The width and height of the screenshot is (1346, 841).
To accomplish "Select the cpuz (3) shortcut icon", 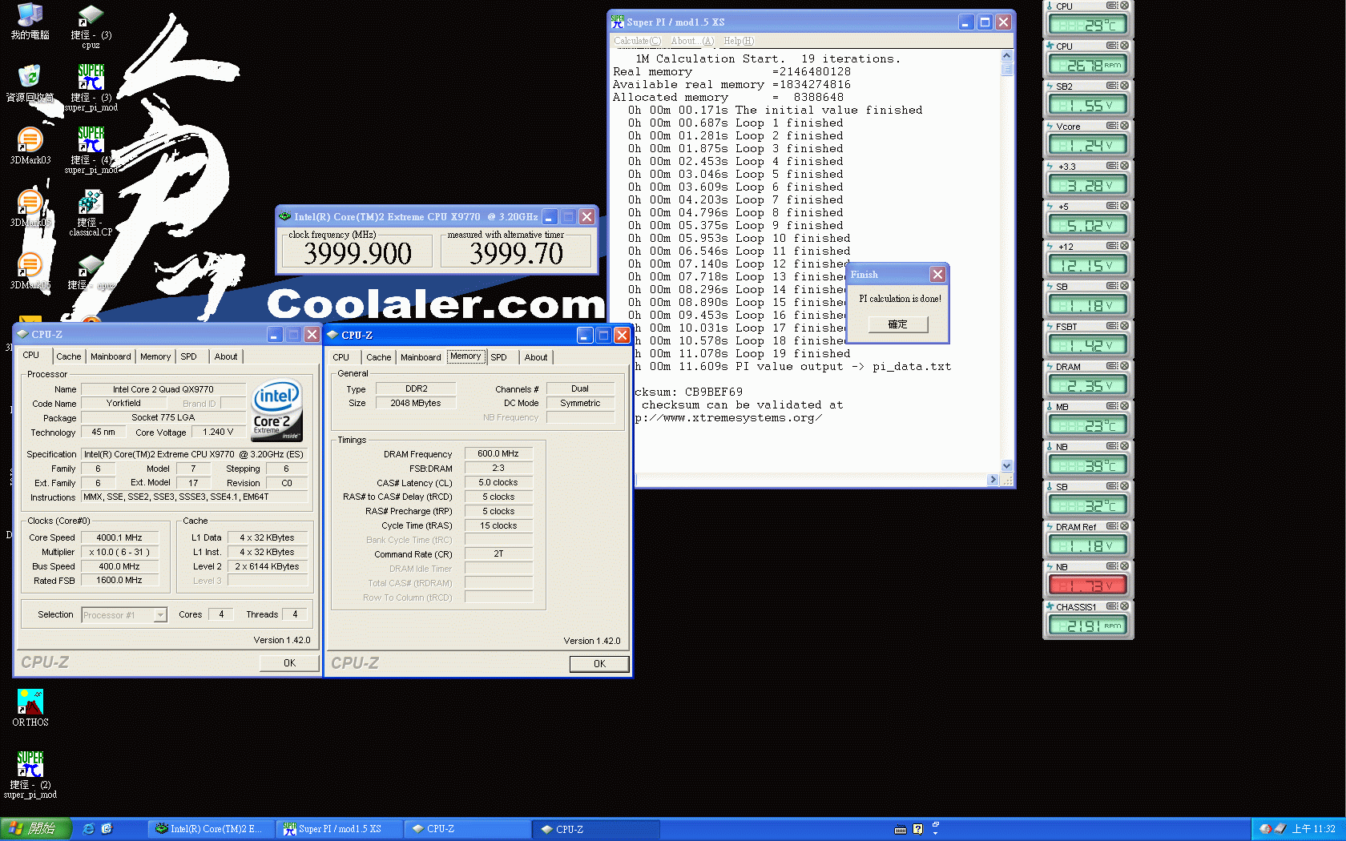I will (91, 26).
